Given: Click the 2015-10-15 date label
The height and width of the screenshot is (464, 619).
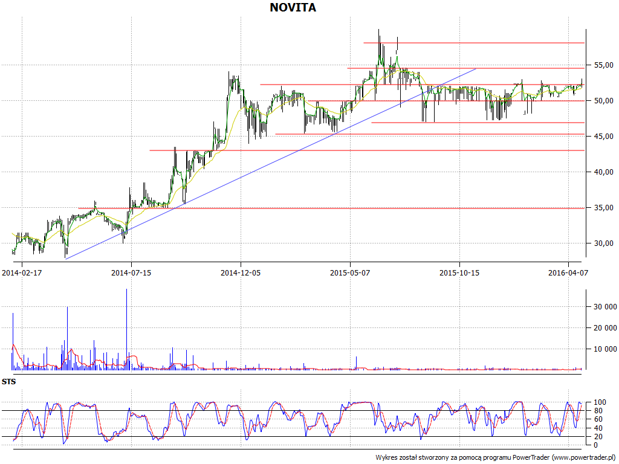Looking at the screenshot, I should 459,272.
